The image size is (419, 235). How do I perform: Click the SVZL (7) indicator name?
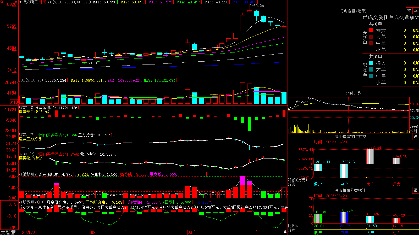(26, 135)
